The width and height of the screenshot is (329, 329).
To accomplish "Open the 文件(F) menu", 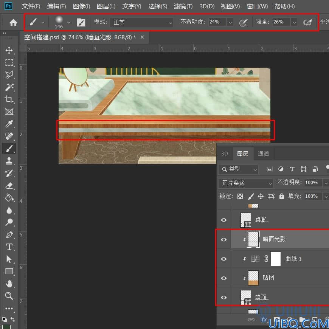I will click(31, 6).
